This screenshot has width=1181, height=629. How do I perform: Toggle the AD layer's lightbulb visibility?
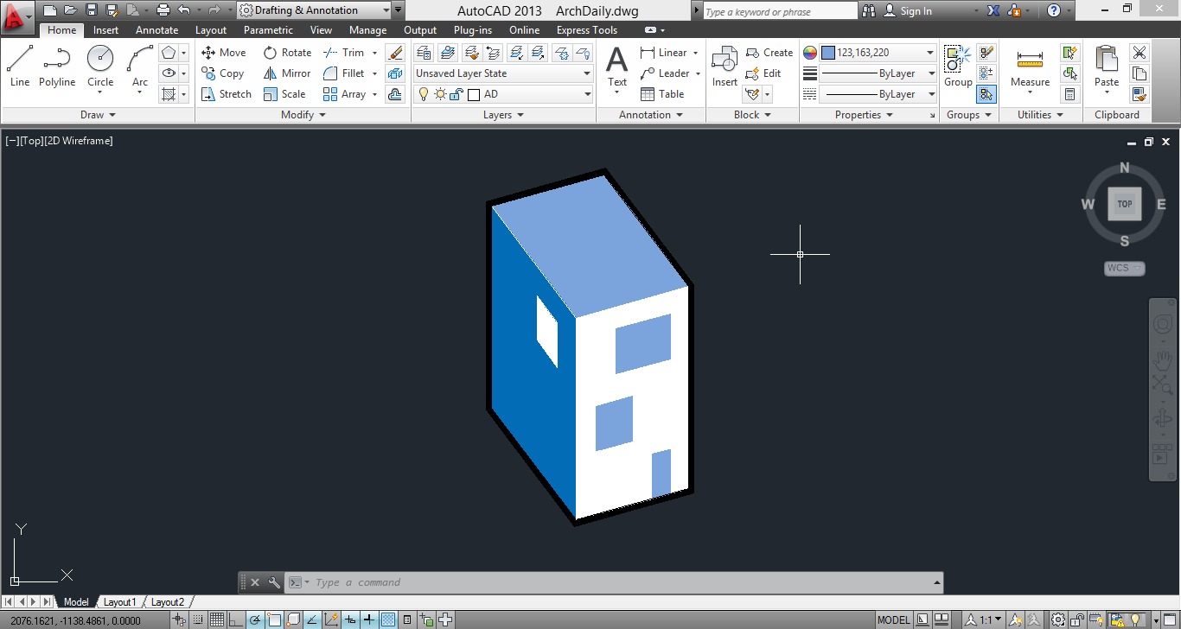[424, 94]
